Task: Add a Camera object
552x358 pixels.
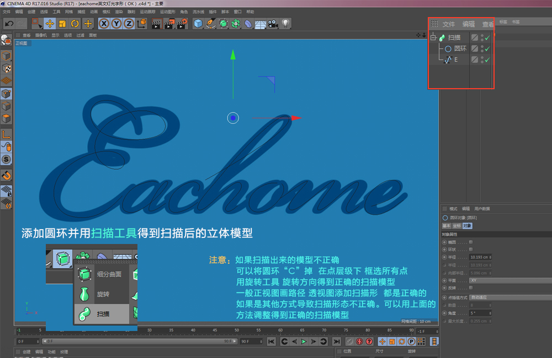Action: point(273,24)
